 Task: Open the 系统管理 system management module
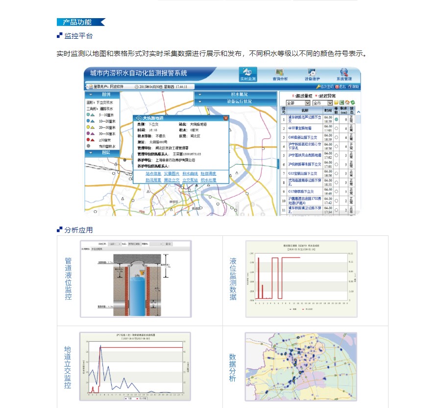pyautogui.click(x=344, y=75)
